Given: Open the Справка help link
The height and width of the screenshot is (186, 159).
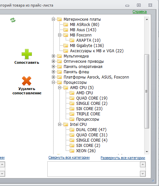Looking at the screenshot, I should 140,12.
